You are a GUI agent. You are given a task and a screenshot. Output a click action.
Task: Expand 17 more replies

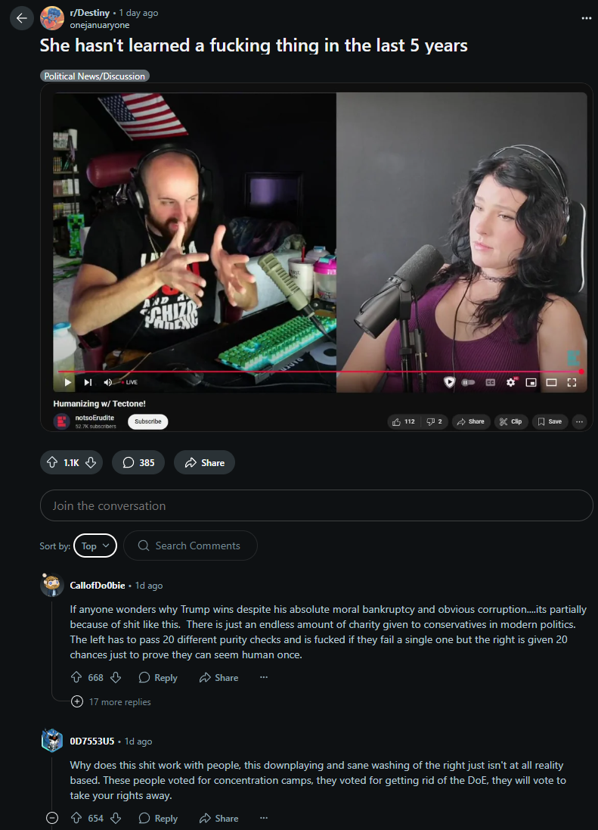coord(111,702)
